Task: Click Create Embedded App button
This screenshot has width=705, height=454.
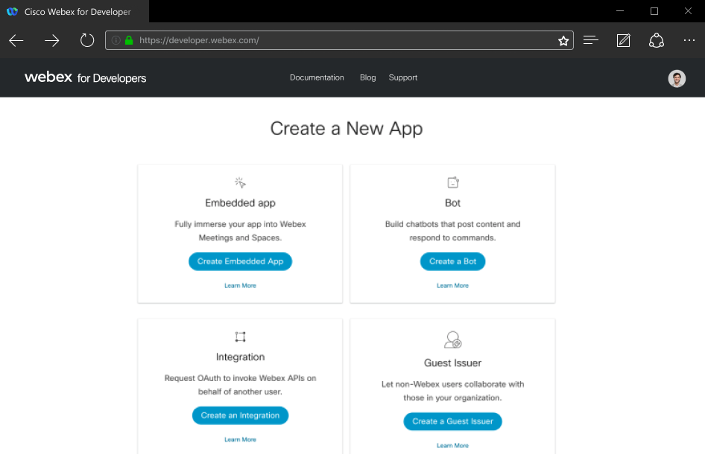Action: pyautogui.click(x=240, y=261)
